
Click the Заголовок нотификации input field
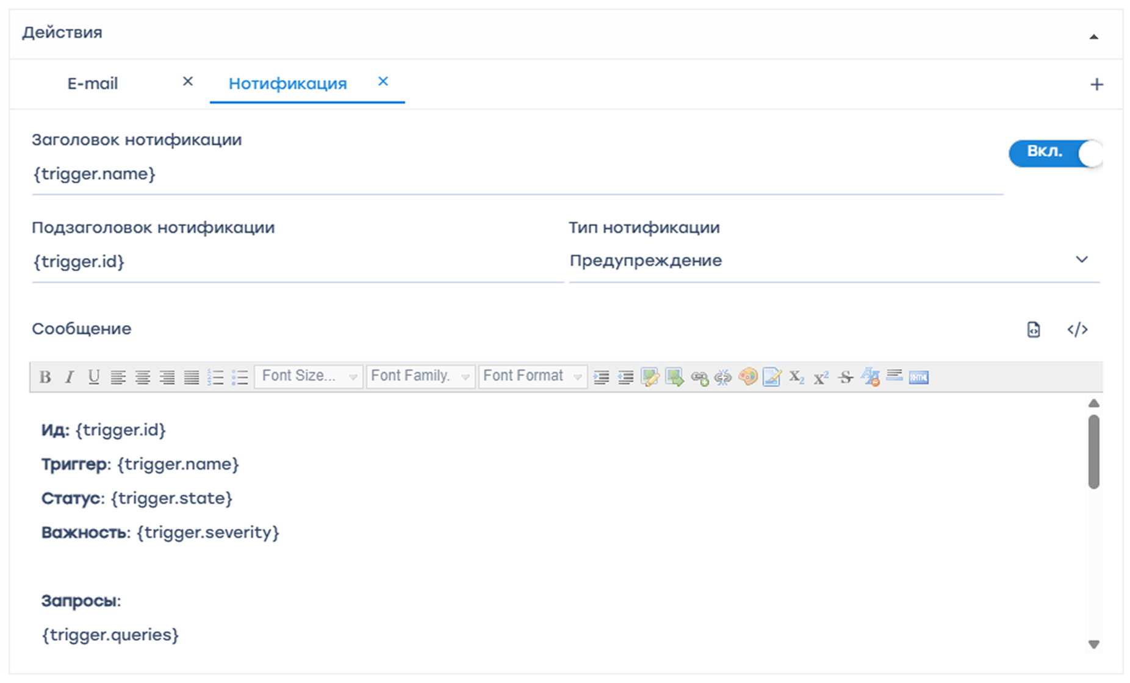point(517,175)
